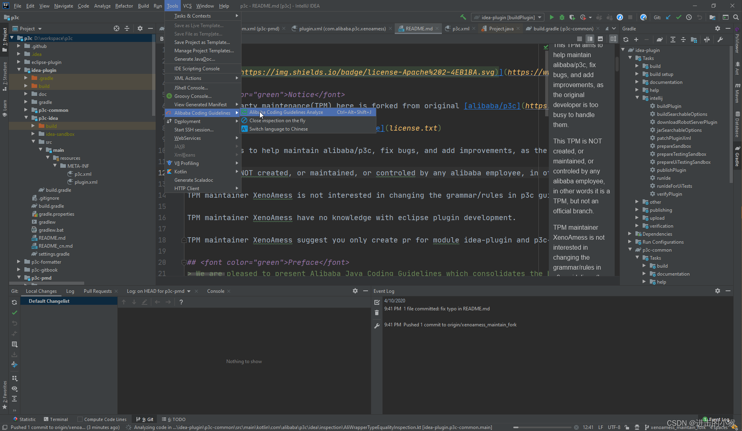Expand the Run Configurations node in Gradle

click(x=630, y=242)
